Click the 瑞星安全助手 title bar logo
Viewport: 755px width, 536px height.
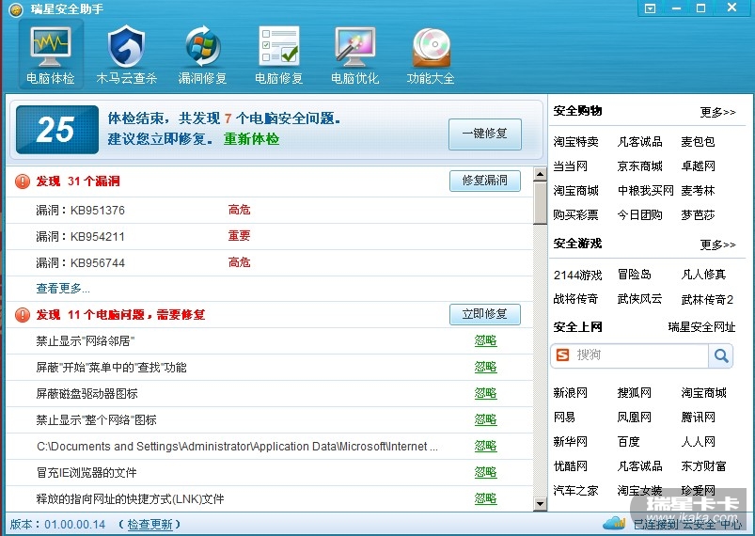tap(16, 9)
